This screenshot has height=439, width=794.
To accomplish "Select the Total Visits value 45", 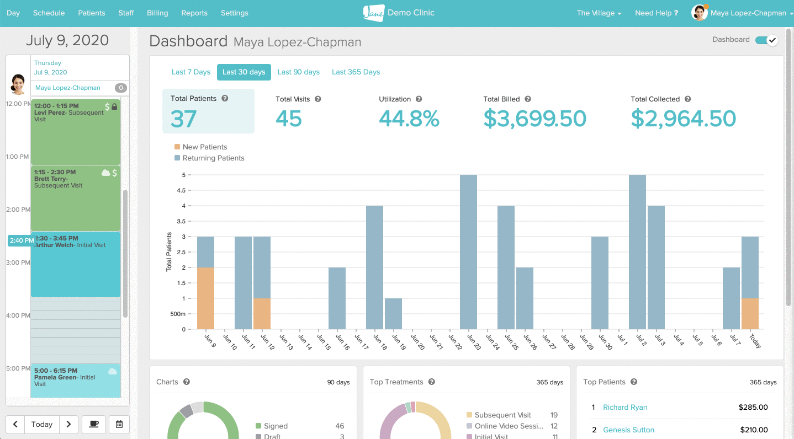I will [x=289, y=119].
